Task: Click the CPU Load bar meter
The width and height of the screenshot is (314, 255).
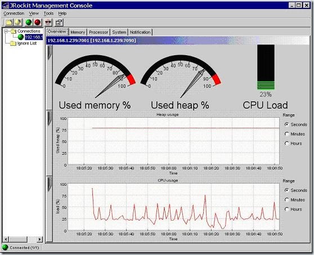Action: coord(266,67)
